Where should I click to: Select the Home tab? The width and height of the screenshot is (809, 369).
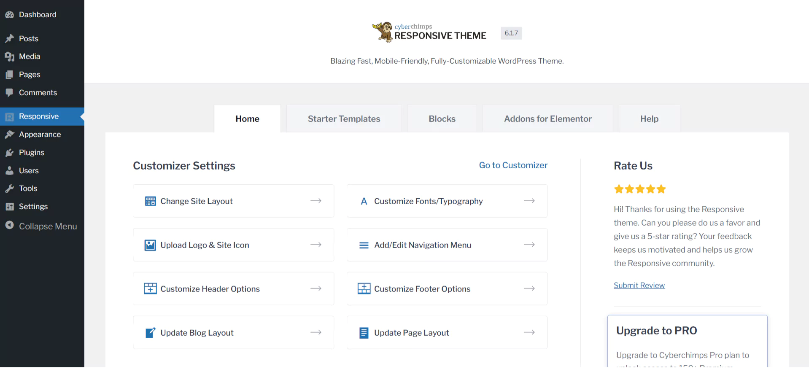[x=248, y=119]
